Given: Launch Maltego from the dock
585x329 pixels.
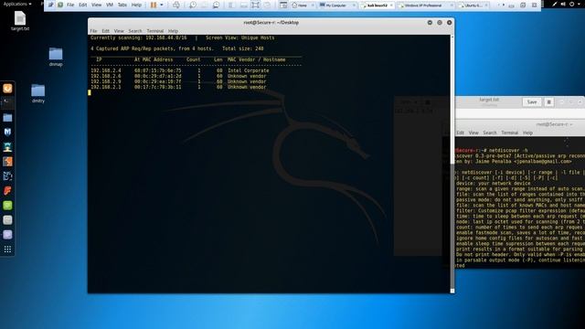Looking at the screenshot, I should click(x=7, y=175).
